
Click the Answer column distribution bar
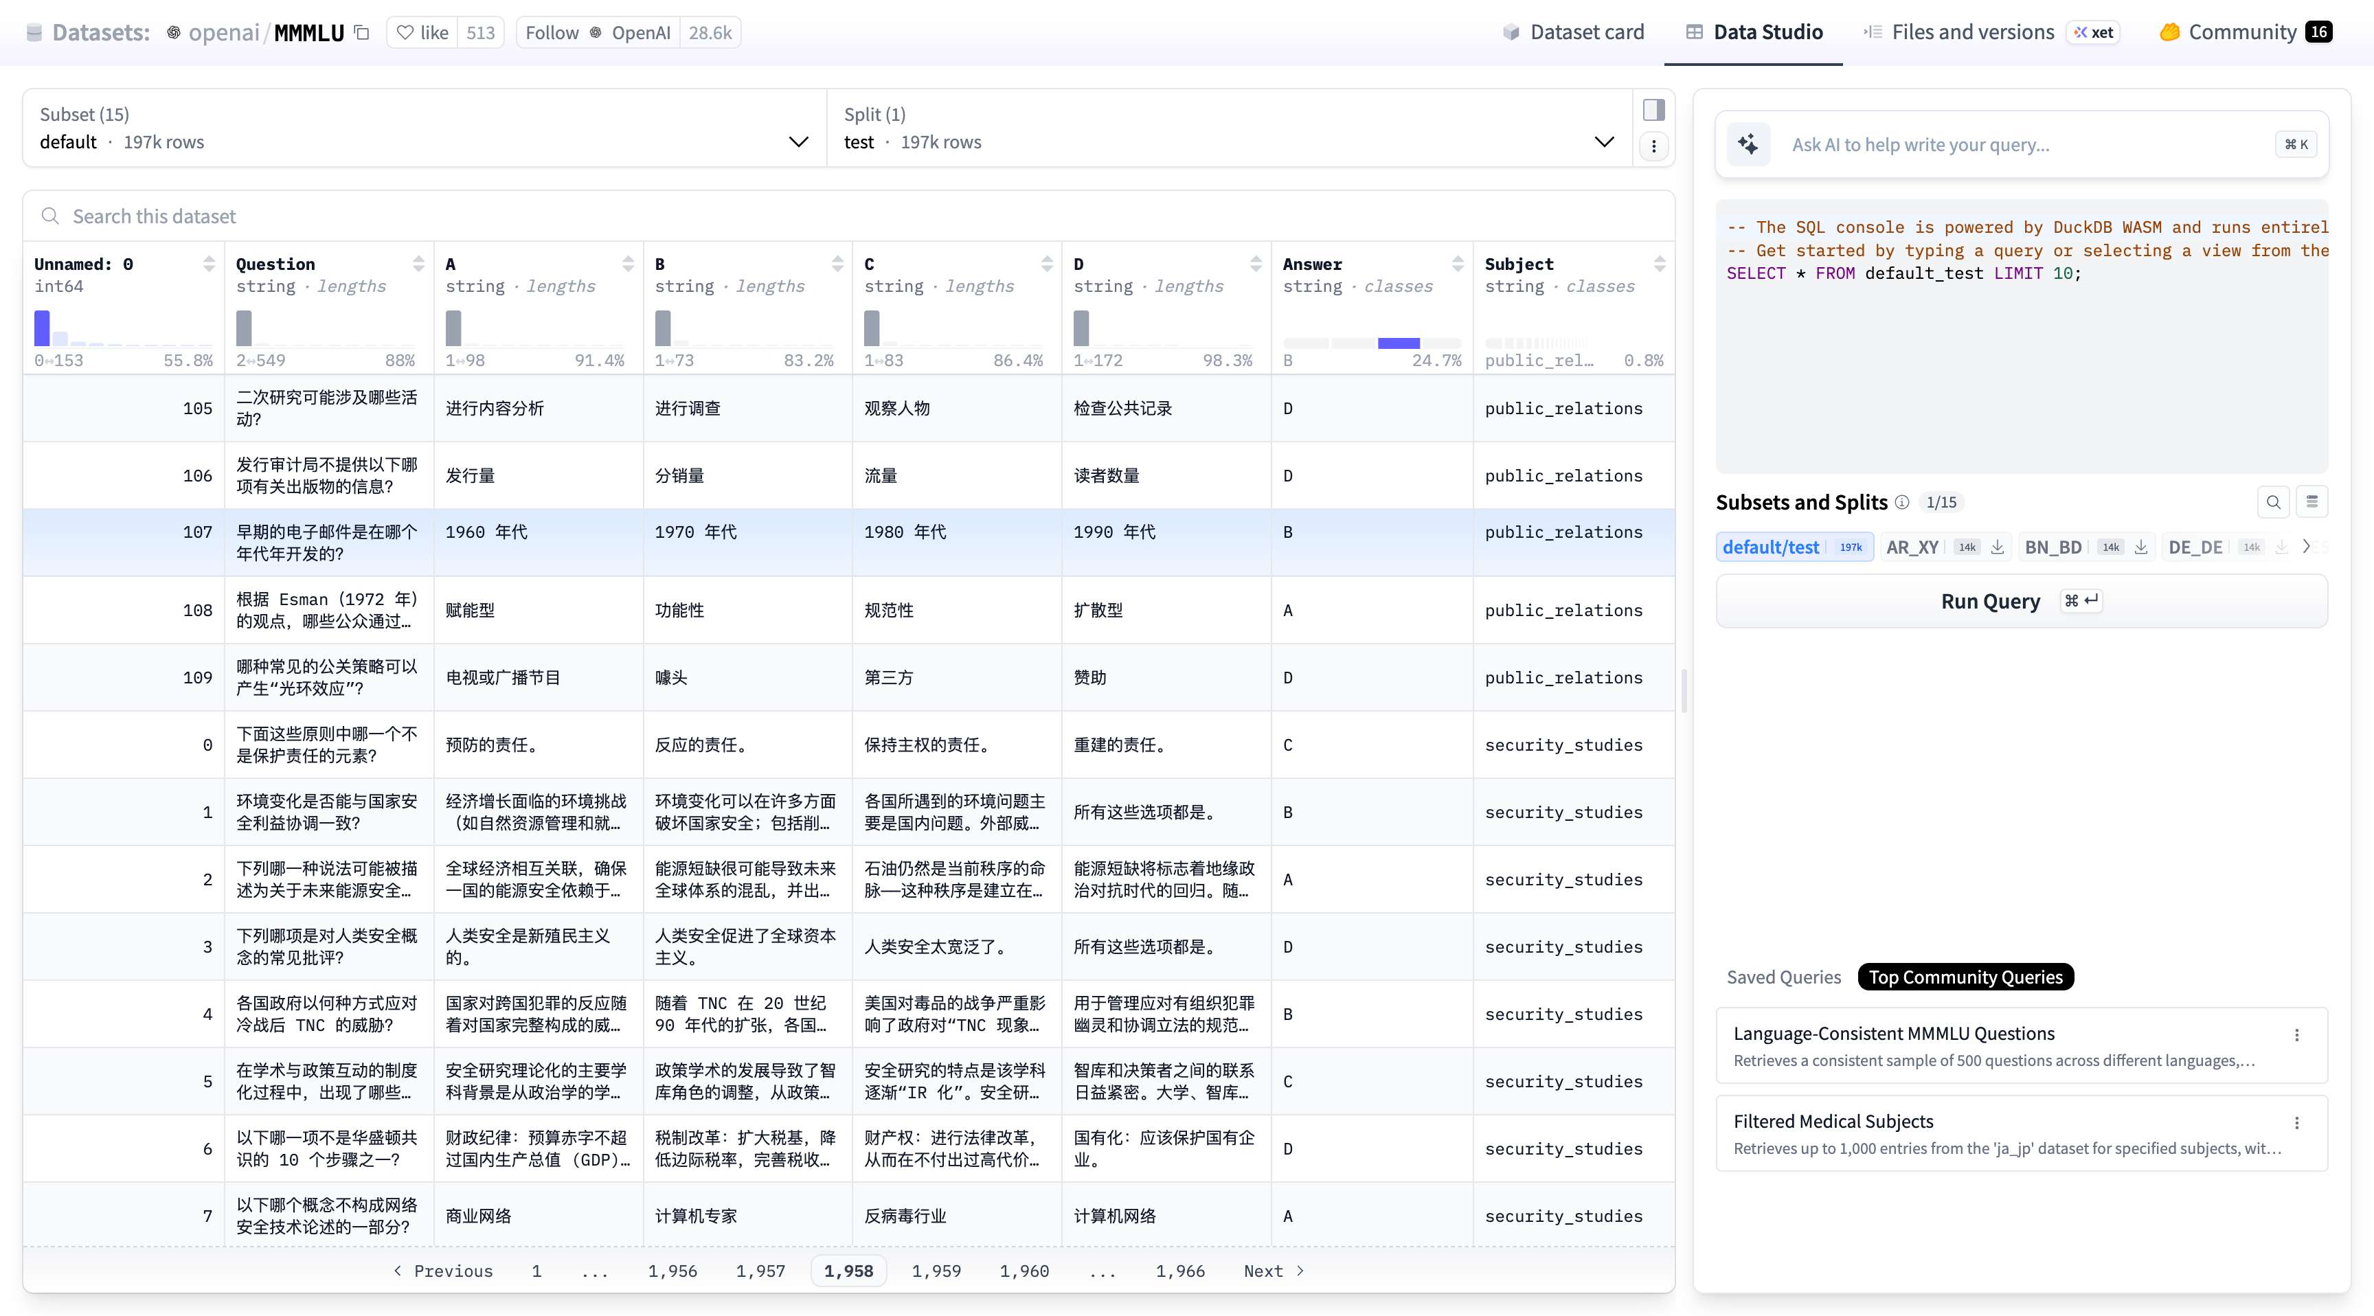click(1398, 343)
